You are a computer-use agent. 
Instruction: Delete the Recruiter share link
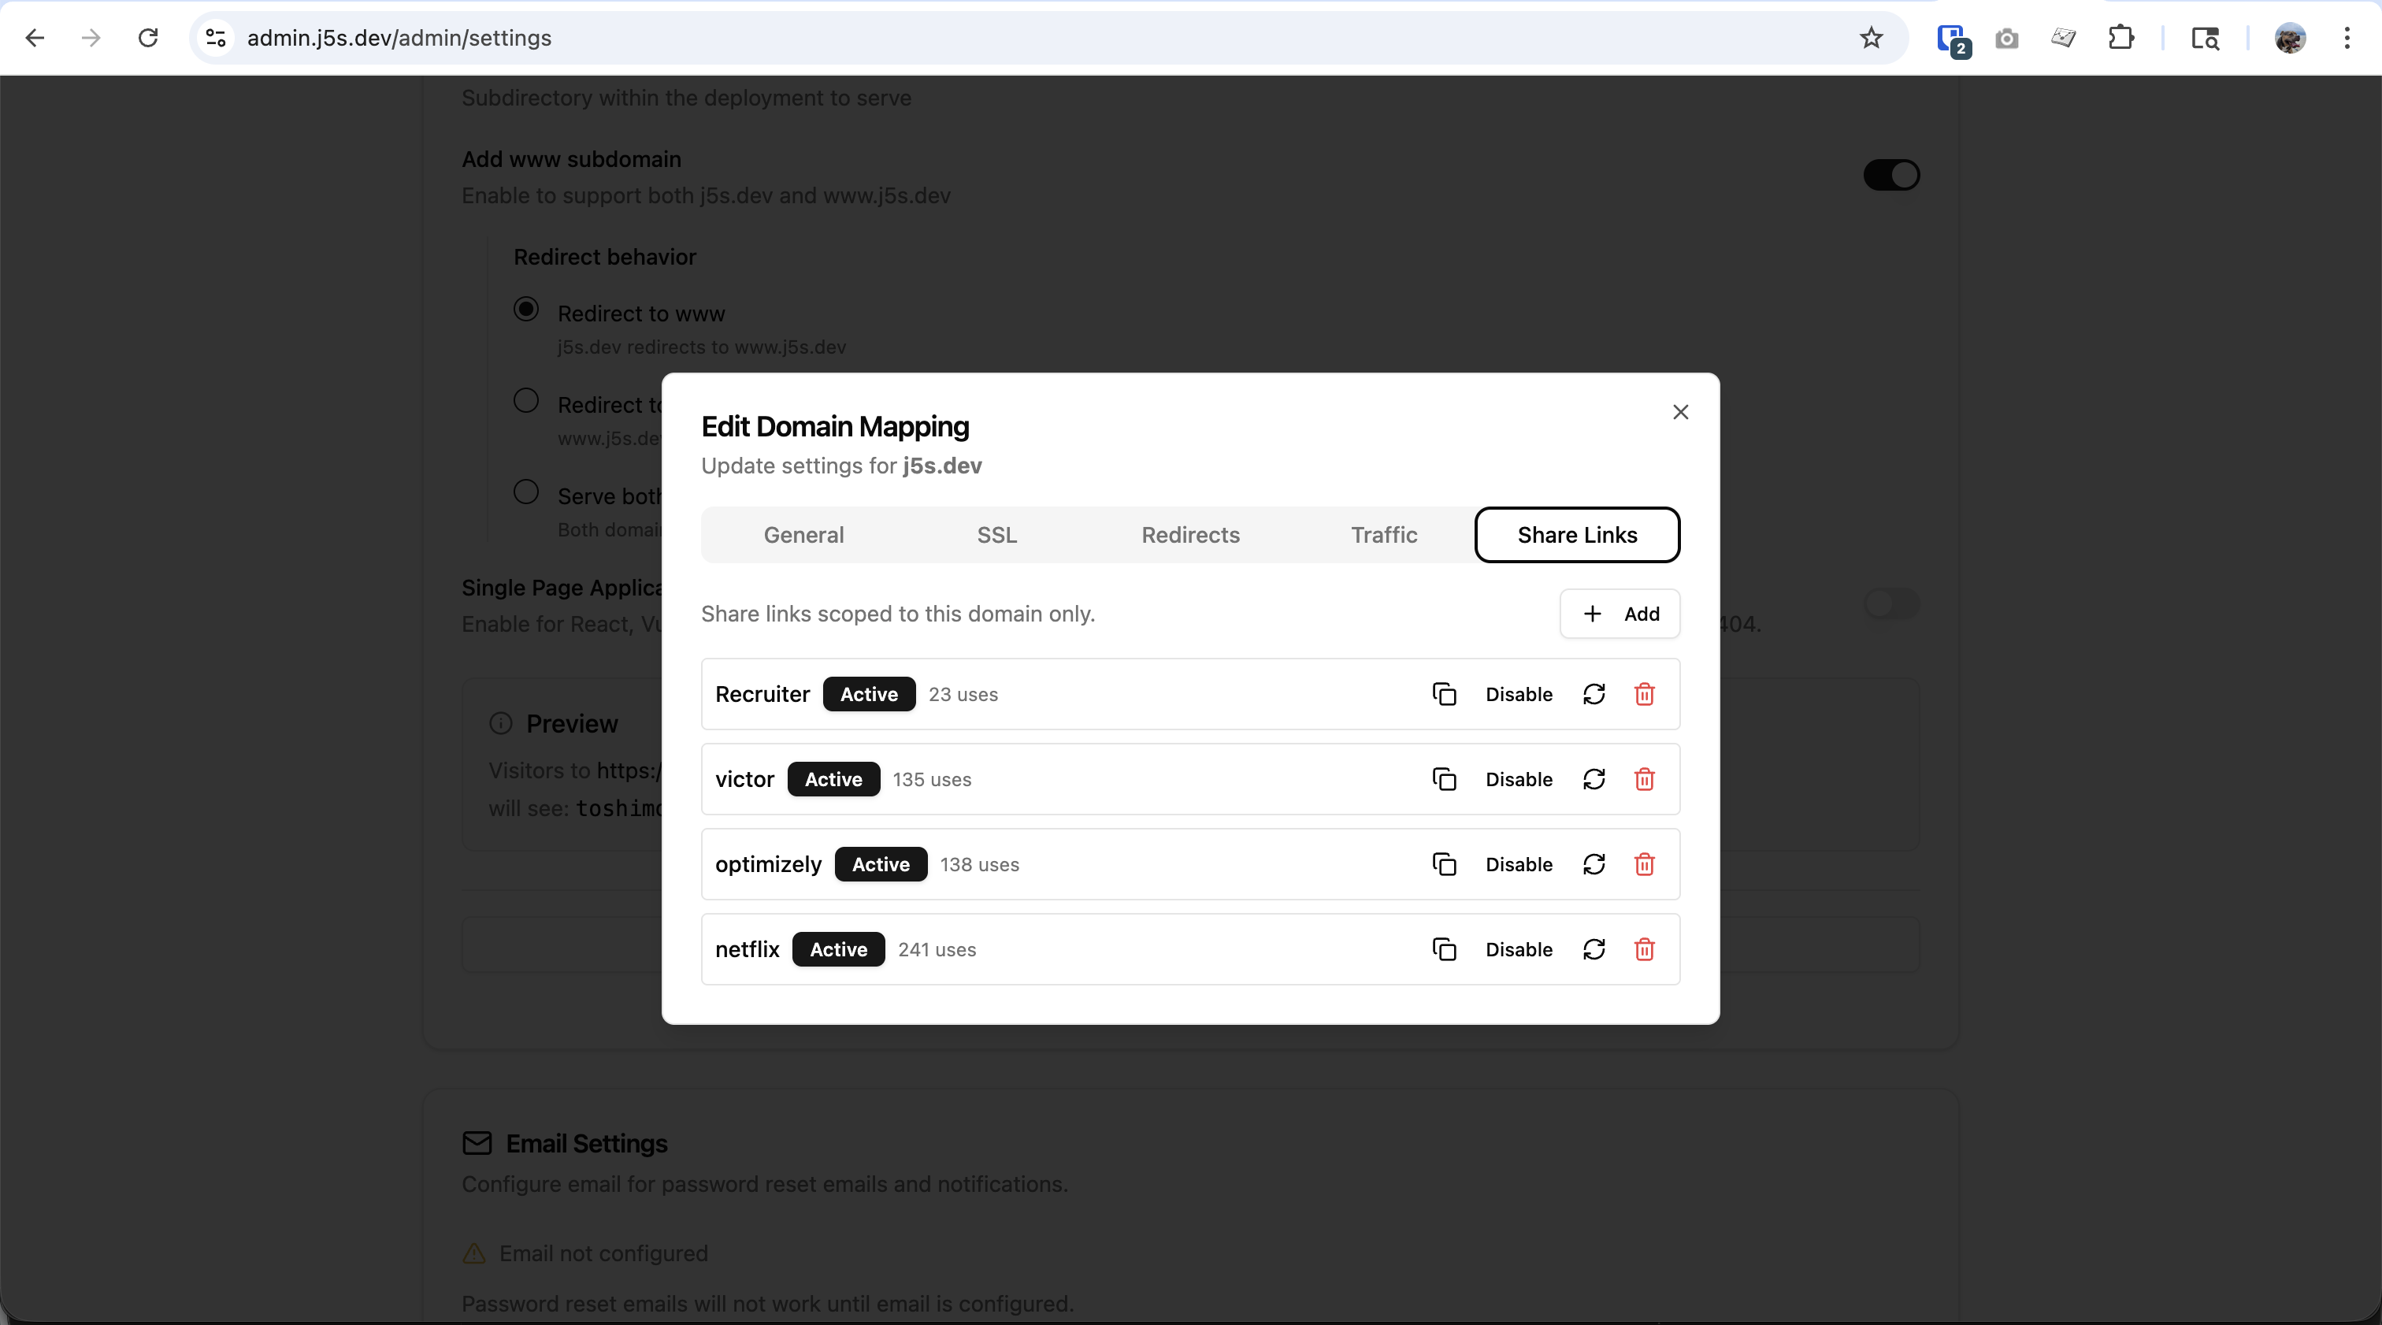(x=1643, y=694)
